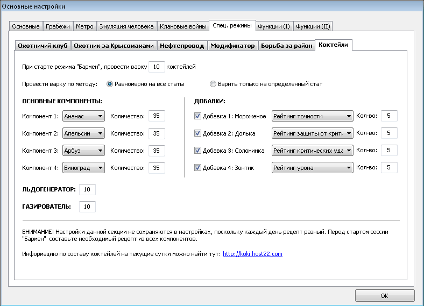Select the Коктейли sub-tab
Image resolution: width=424 pixels, height=306 pixels.
tap(334, 45)
